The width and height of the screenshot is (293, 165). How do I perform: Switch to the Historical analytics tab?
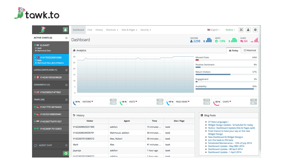point(250,50)
